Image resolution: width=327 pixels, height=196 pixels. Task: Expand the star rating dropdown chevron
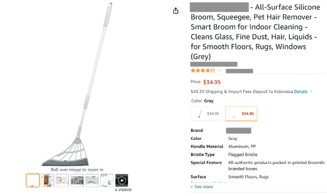219,70
